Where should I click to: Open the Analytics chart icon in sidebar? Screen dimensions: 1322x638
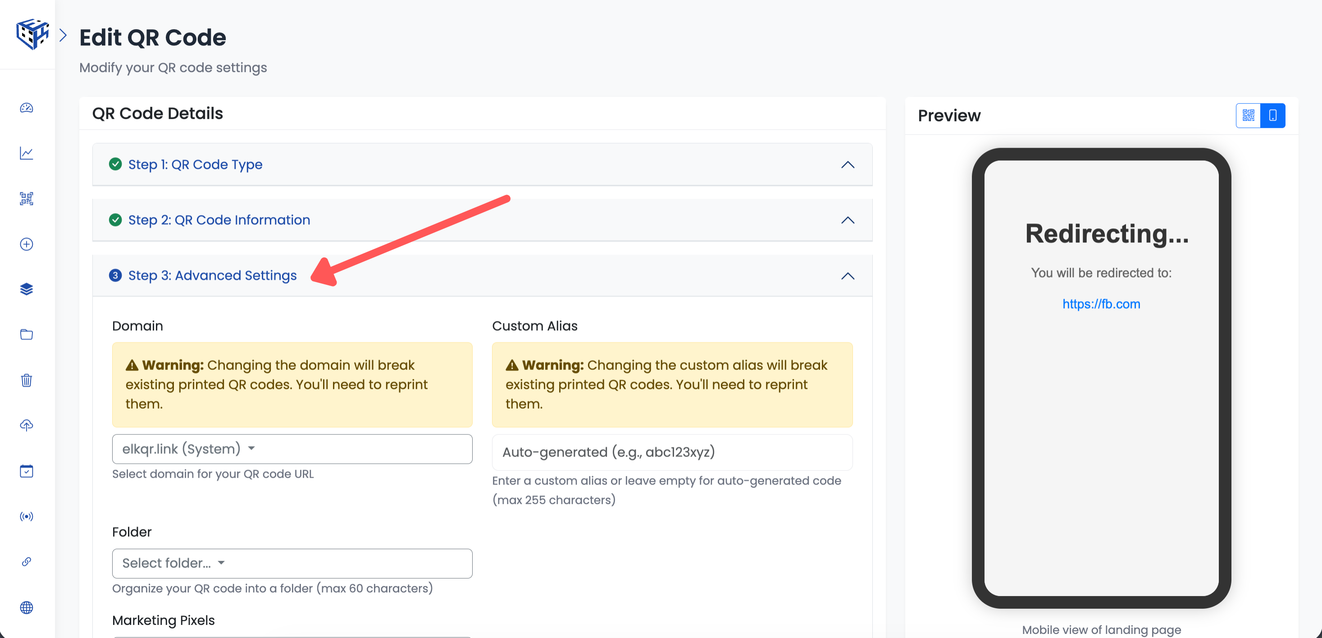[x=26, y=153]
